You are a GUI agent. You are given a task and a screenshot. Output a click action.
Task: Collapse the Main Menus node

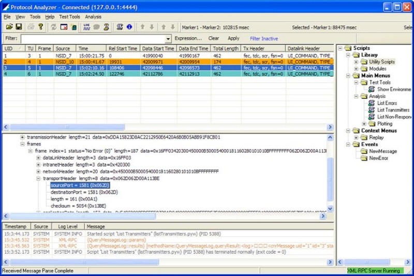(x=348, y=76)
